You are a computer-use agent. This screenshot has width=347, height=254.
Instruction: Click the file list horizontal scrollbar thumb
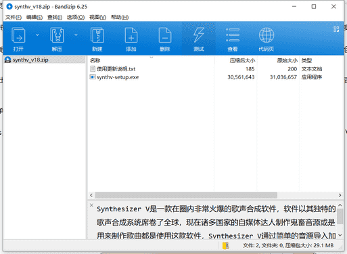pos(186,195)
